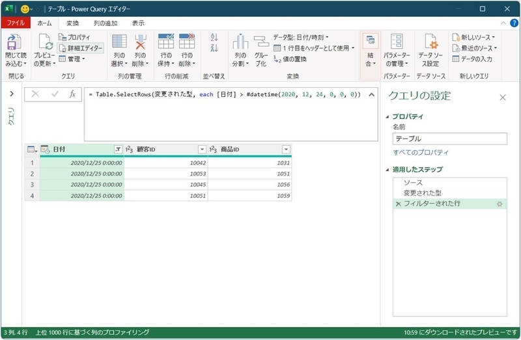Sort ascending with the A-Z icon

pyautogui.click(x=214, y=37)
